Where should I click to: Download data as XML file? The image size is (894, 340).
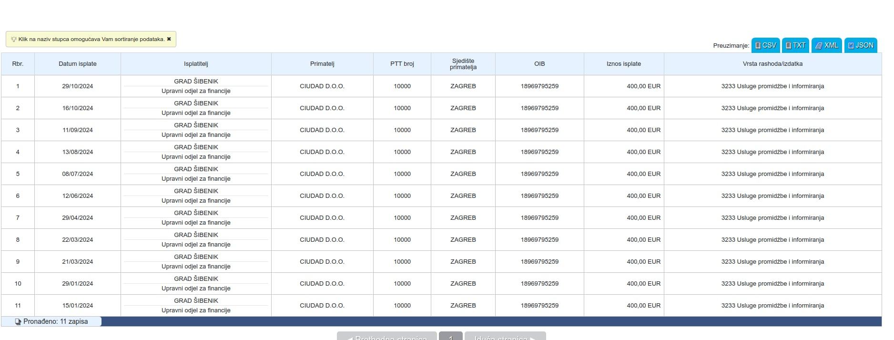[x=826, y=45]
